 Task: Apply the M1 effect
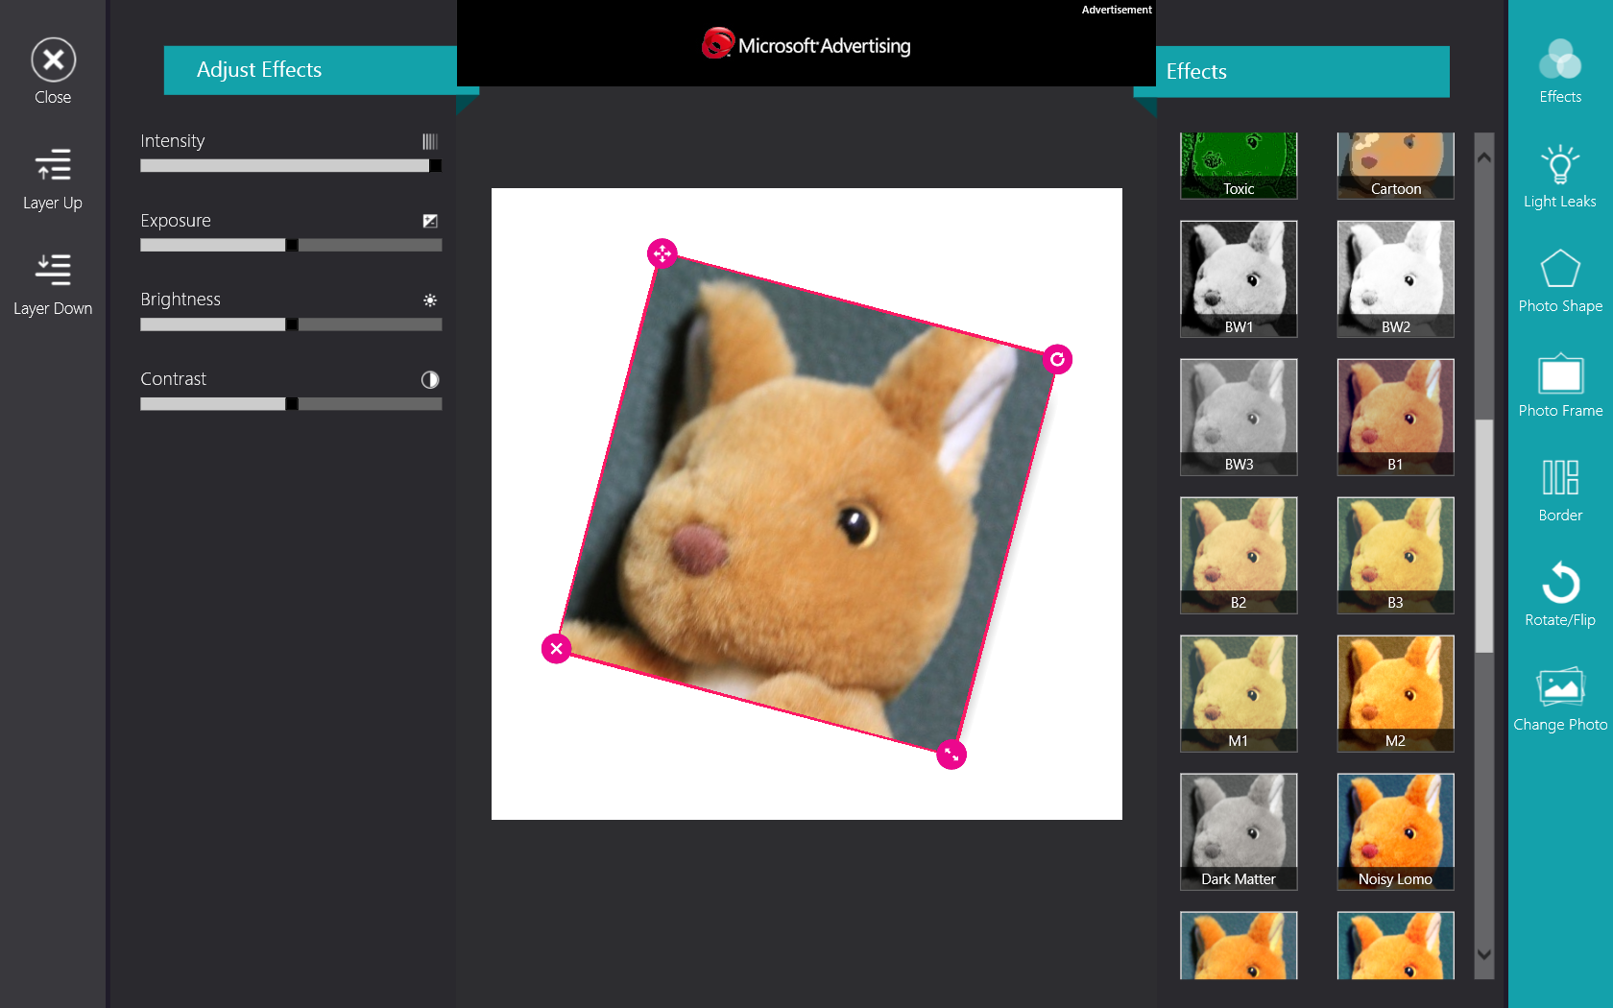(x=1239, y=694)
